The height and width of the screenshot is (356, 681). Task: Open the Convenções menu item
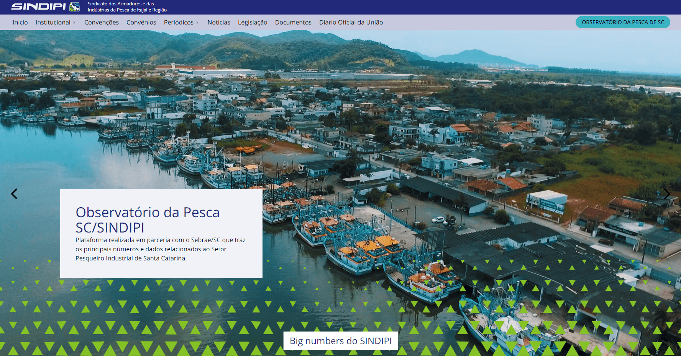point(102,23)
